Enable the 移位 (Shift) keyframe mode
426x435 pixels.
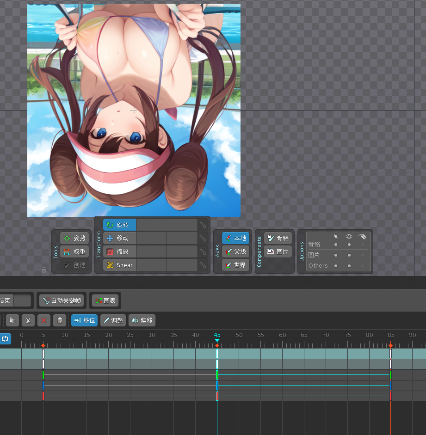pos(84,320)
